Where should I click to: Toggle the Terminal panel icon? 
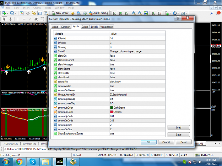40,13
